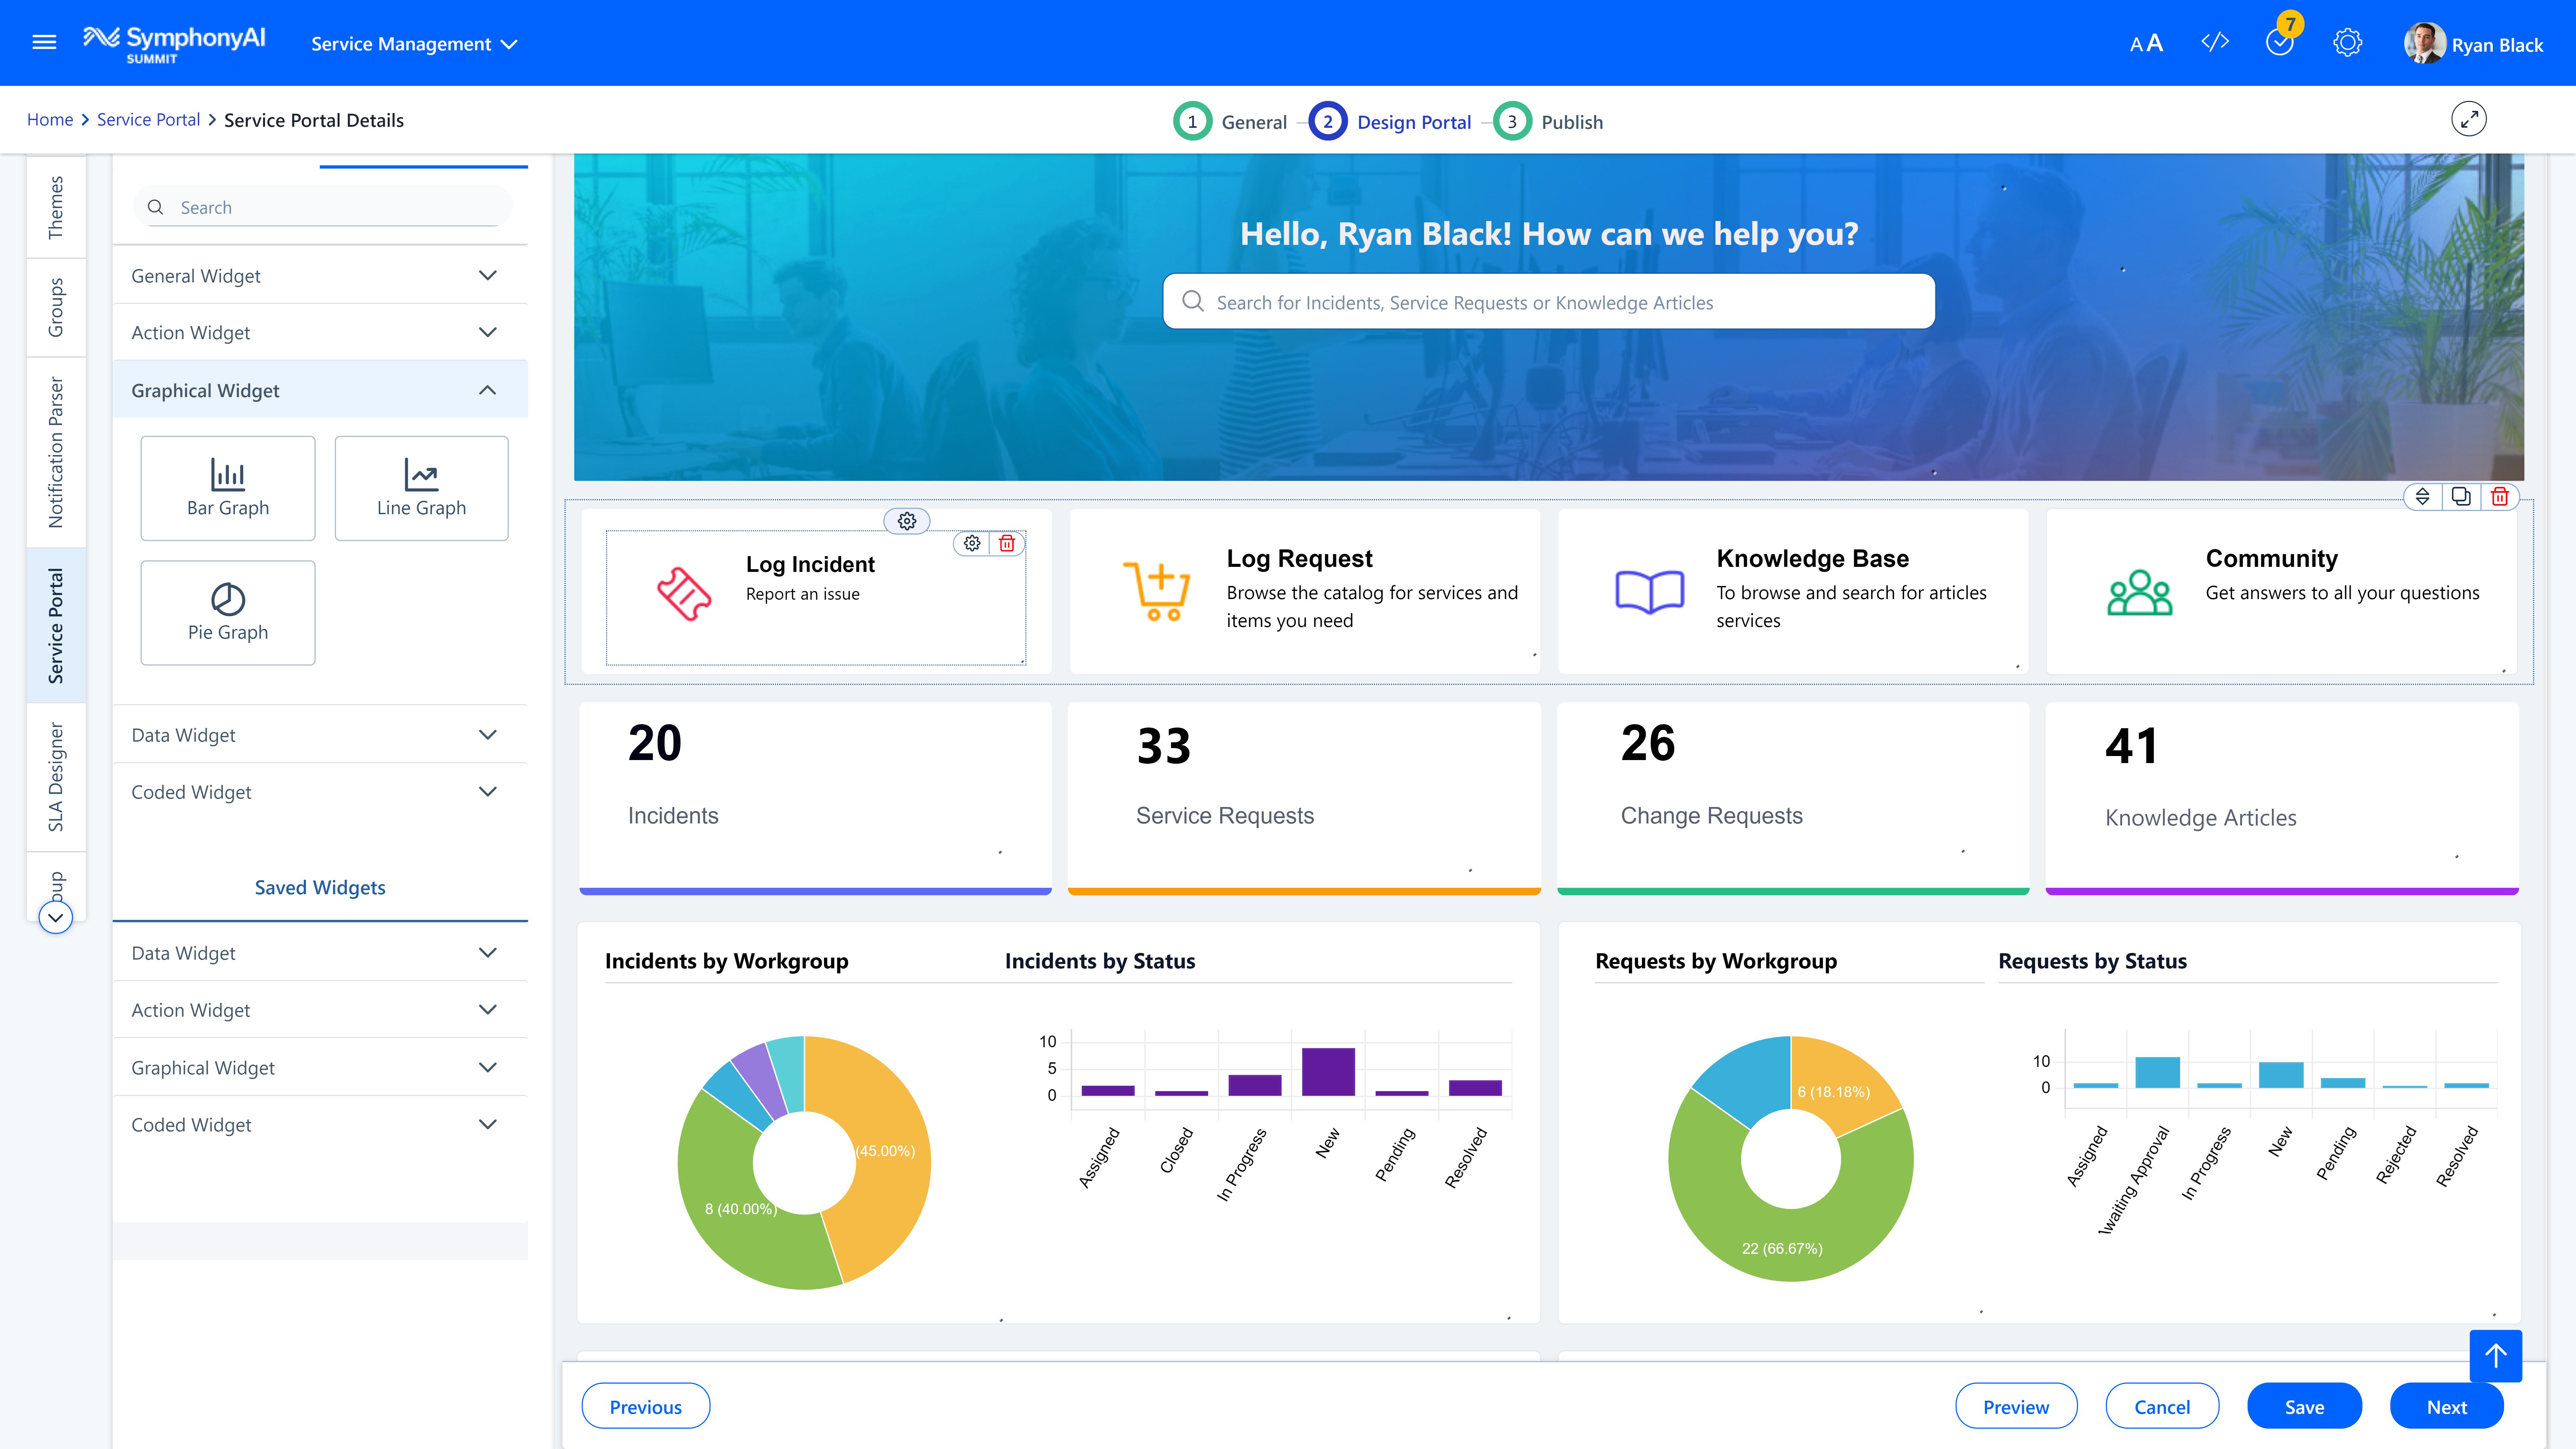Click the Knowledge Base book icon

[1650, 592]
